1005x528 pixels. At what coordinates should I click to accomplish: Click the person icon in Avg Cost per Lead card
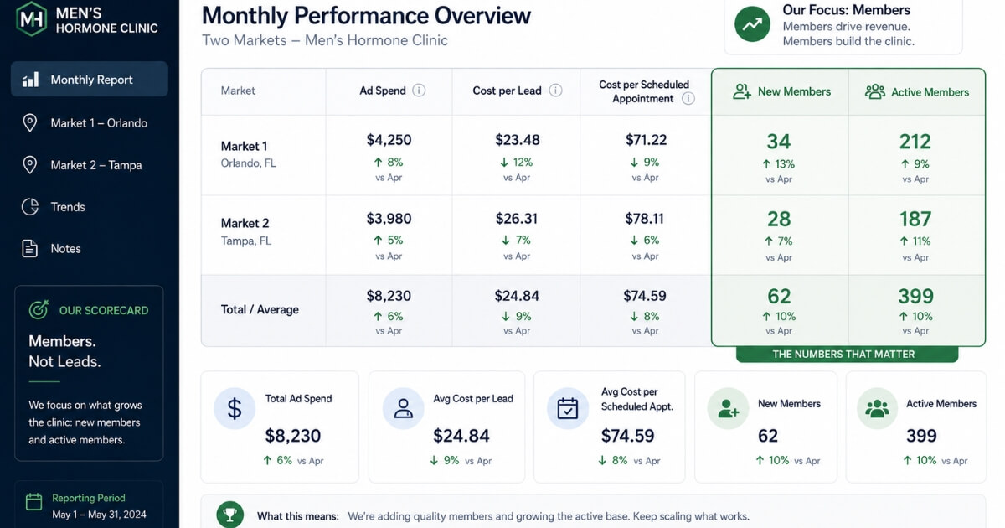click(403, 408)
